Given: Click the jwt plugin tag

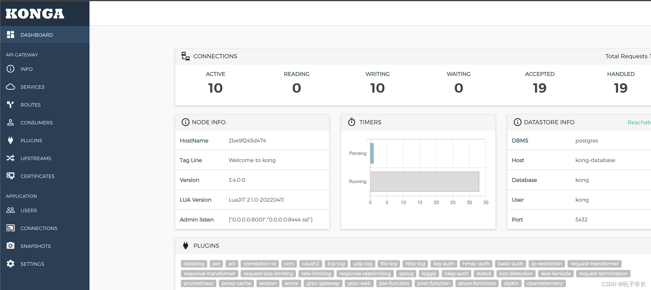Looking at the screenshot, I should [x=216, y=264].
